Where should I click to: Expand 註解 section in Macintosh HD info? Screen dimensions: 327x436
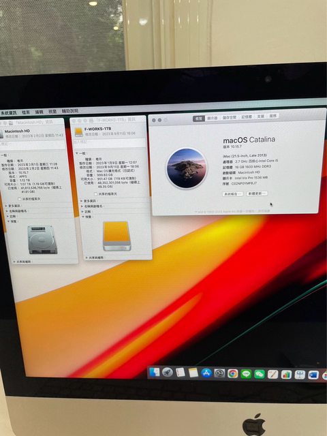(7, 217)
